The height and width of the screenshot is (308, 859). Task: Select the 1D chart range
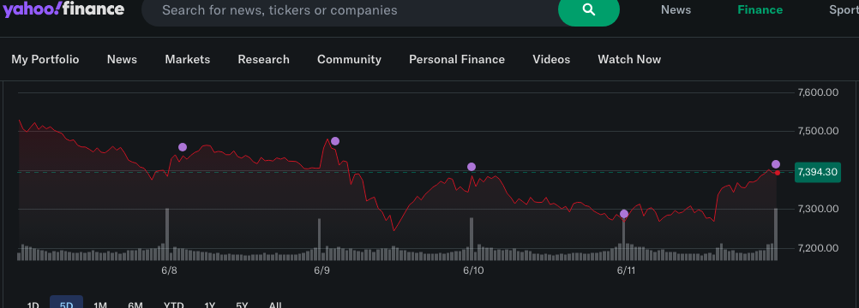click(x=33, y=305)
